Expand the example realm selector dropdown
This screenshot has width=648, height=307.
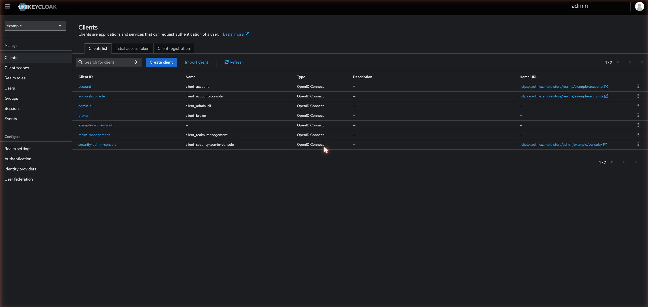35,26
